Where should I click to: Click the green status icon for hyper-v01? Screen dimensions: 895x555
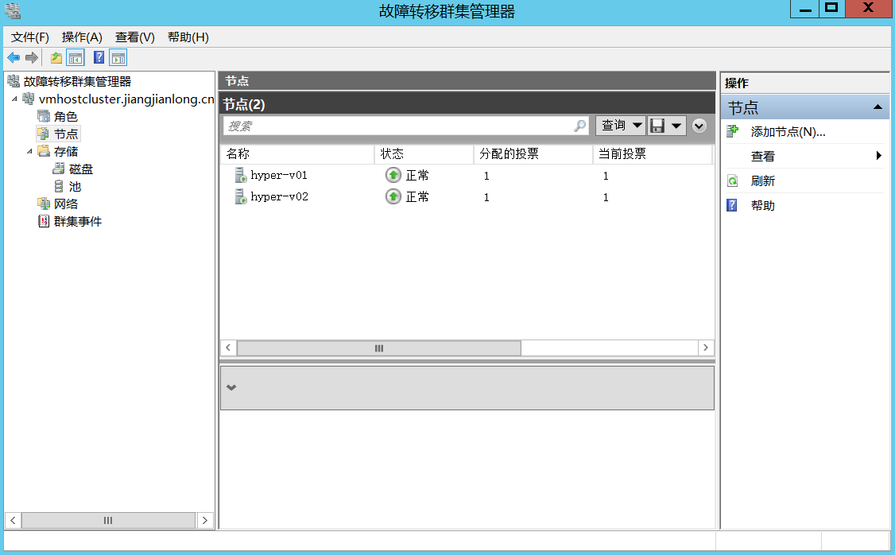pyautogui.click(x=393, y=175)
